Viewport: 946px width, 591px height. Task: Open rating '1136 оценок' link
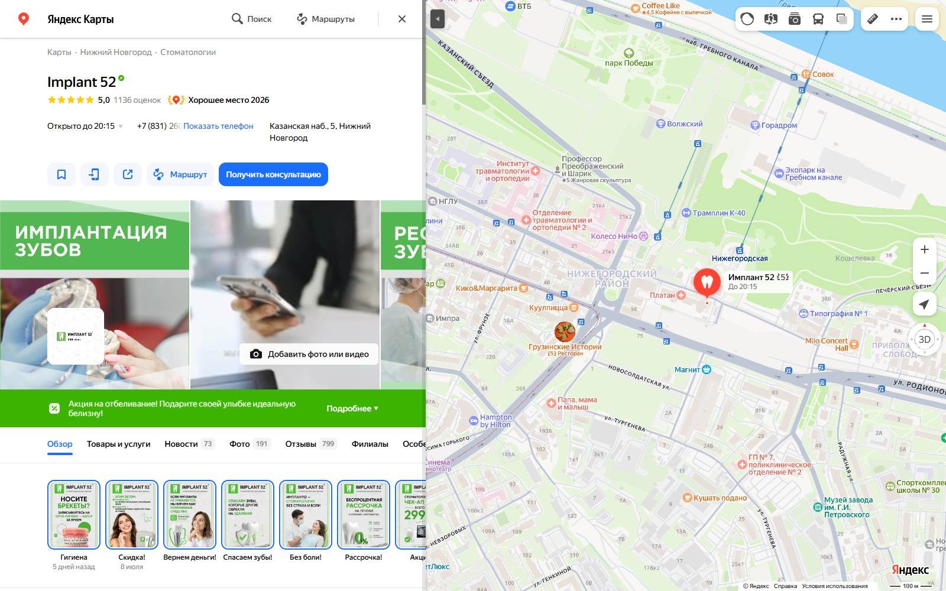click(137, 100)
